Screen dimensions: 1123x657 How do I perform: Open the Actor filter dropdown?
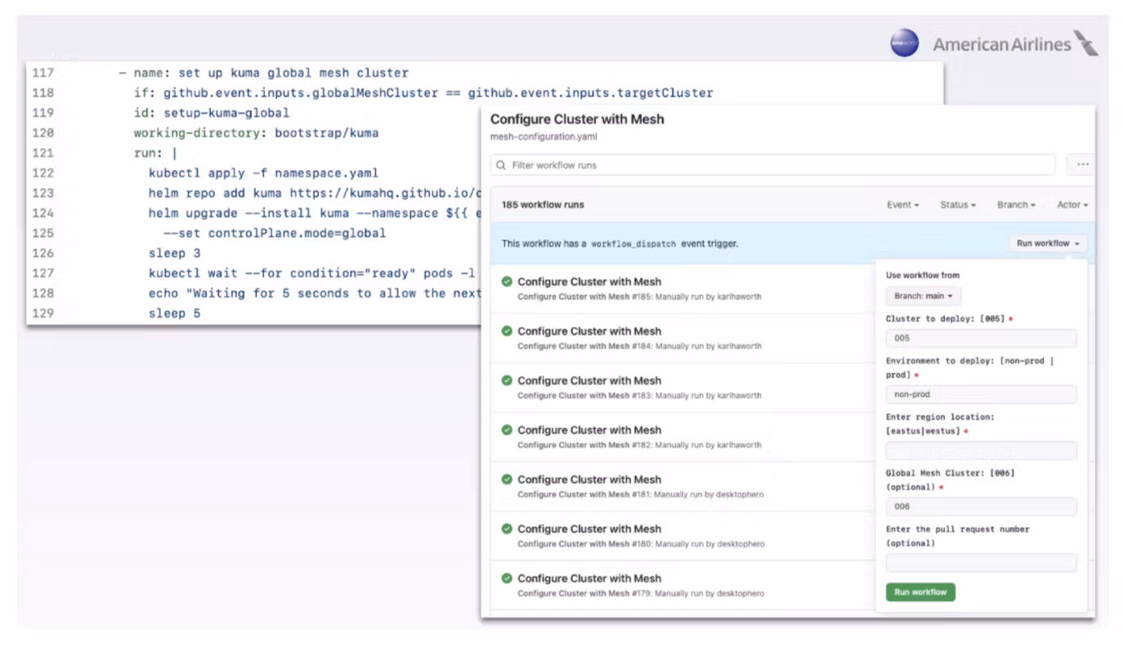coord(1072,205)
